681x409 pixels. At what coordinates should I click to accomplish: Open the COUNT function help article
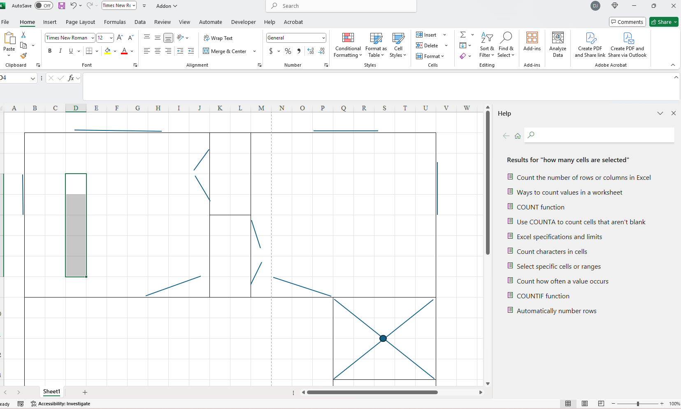(x=541, y=207)
